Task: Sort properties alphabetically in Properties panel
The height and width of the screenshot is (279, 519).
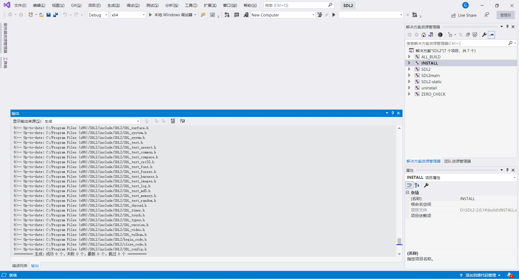Action: point(417,185)
